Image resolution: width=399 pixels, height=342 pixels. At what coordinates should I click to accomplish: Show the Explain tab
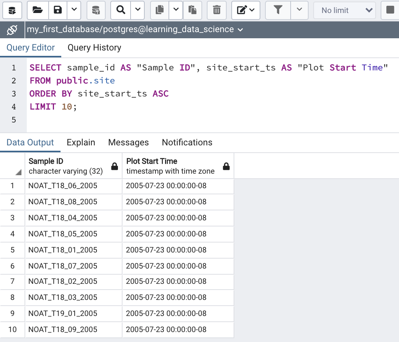click(x=81, y=143)
